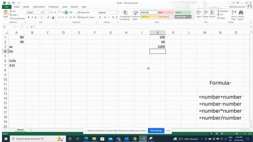Click inside the formula bar input
The image size is (253, 142).
point(142,27)
